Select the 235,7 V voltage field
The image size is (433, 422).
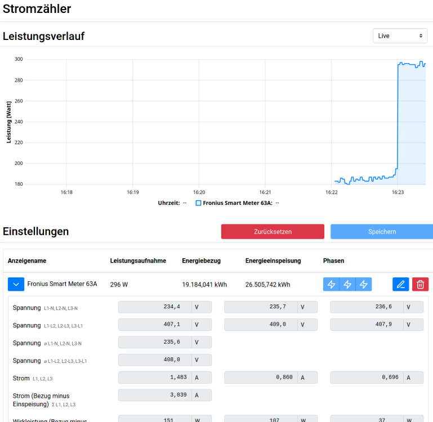[x=261, y=307]
